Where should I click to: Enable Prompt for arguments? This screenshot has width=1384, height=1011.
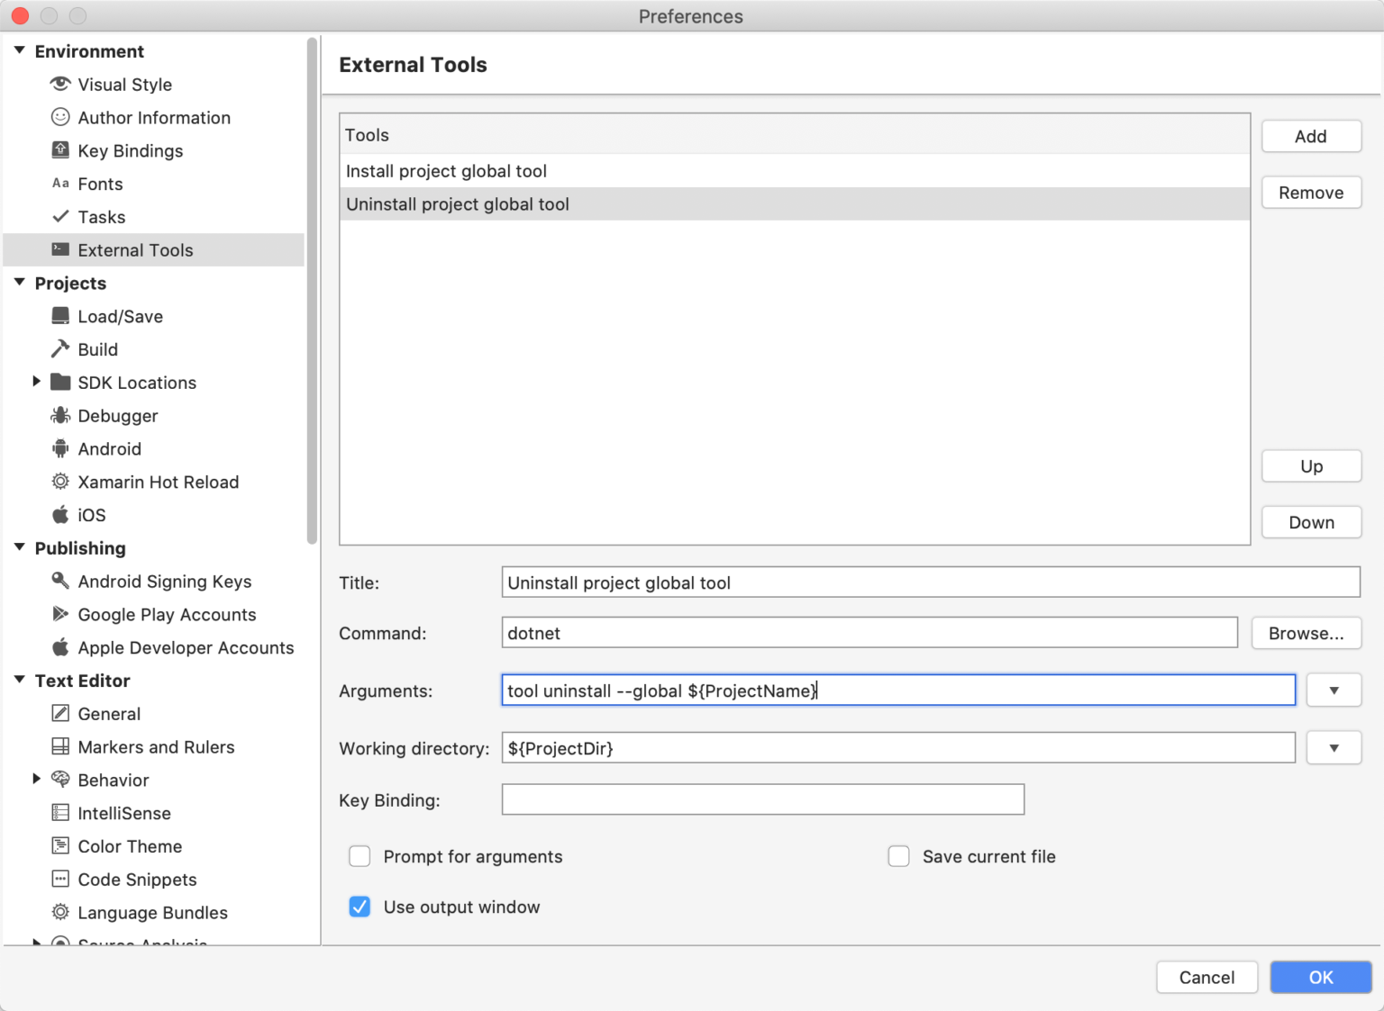[360, 856]
